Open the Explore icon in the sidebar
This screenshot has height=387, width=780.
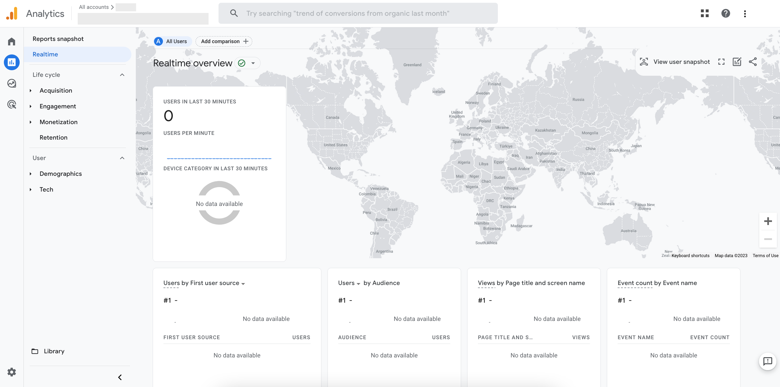click(x=12, y=83)
